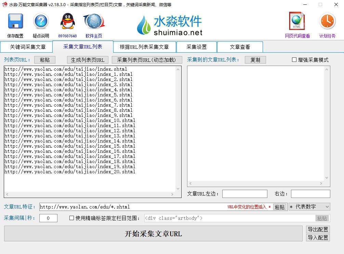Open the 计划任务 clock icon
344x254 pixels.
pyautogui.click(x=327, y=21)
